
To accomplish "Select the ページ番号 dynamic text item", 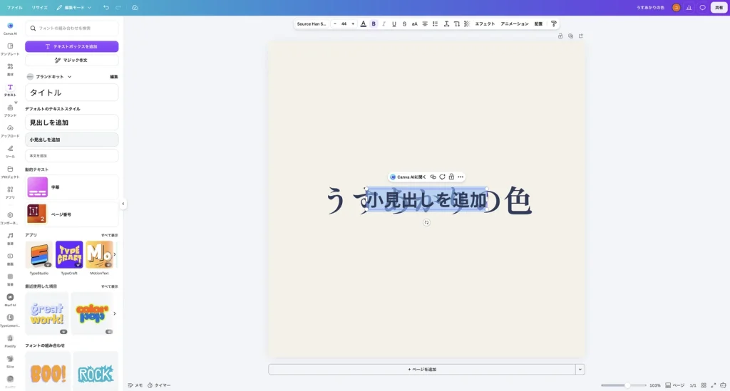I will [72, 214].
